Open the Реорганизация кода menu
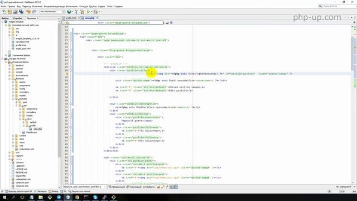Screen dimensions: 357x201 tap(54, 7)
